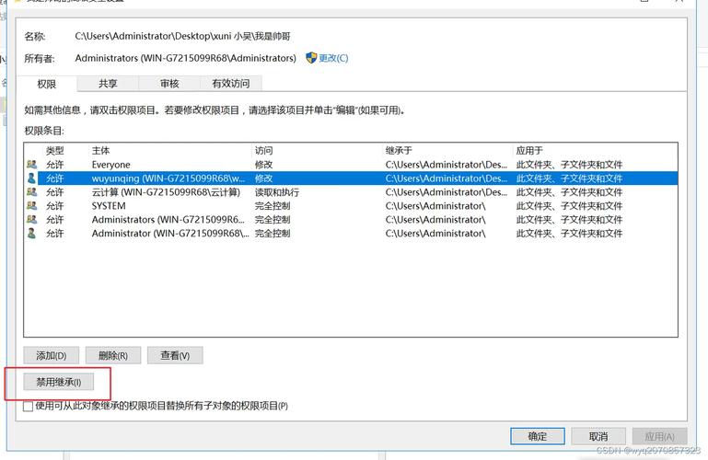Screen dimensions: 708x460
Task: Click the 更改(C) owner link
Action: pos(333,58)
